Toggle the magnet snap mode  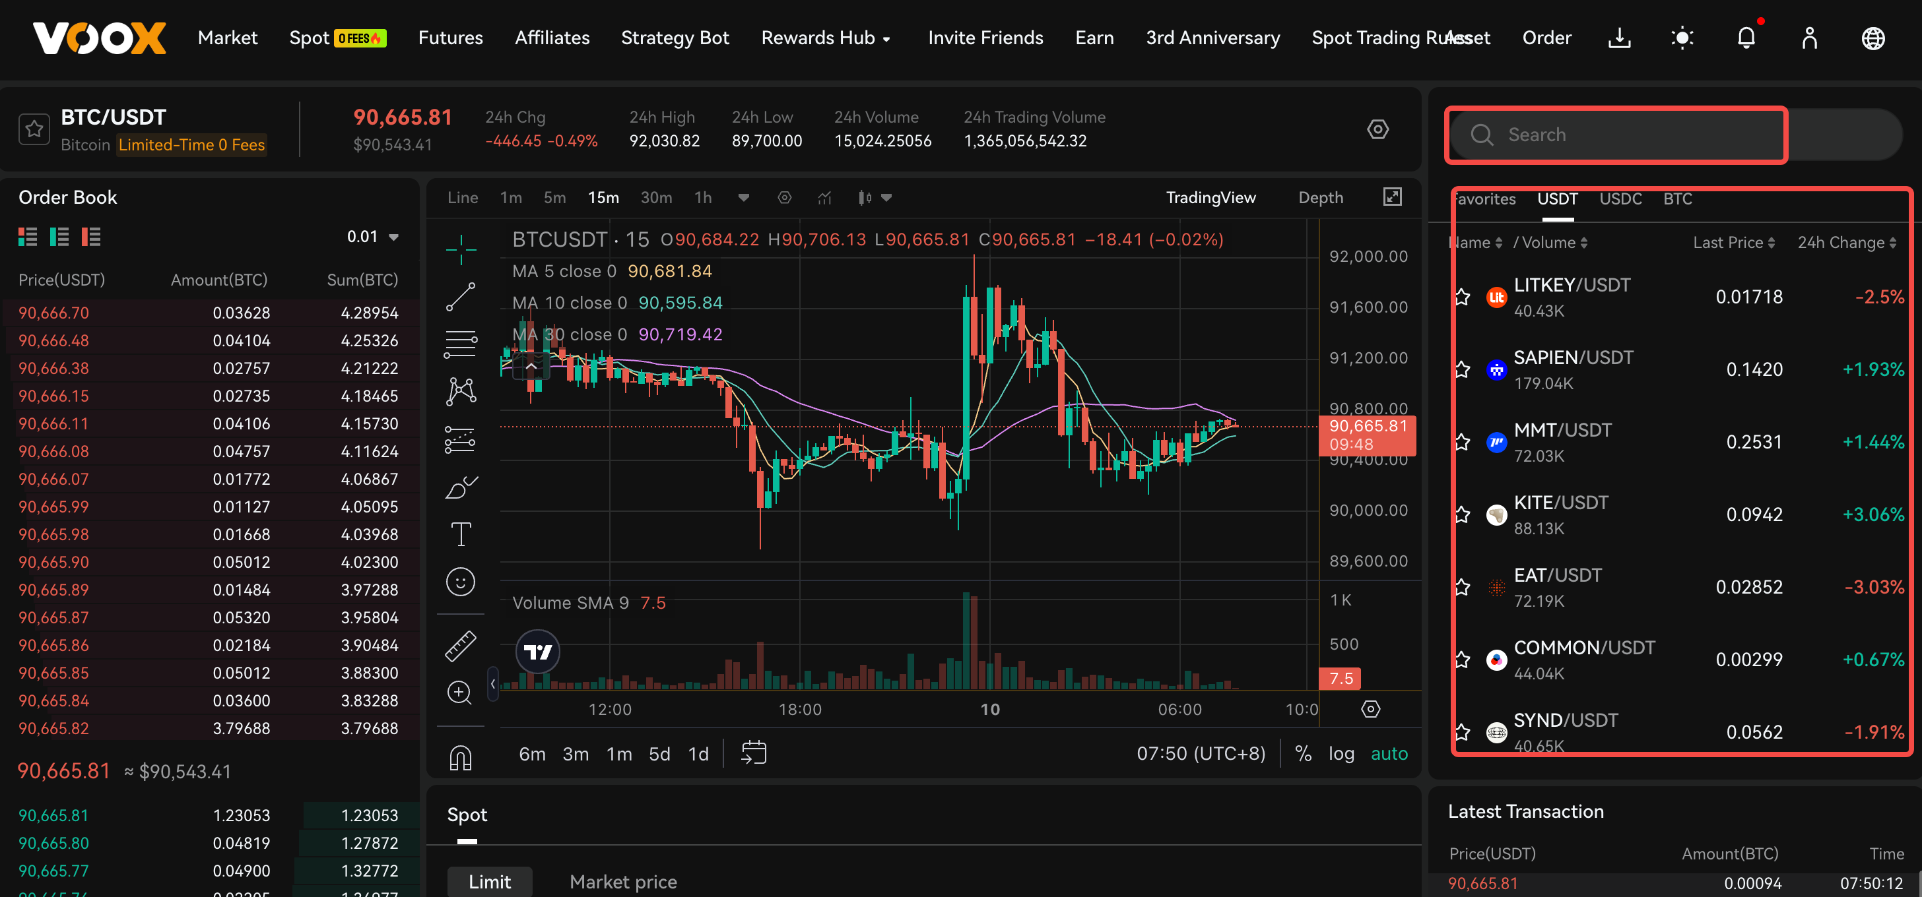point(461,758)
